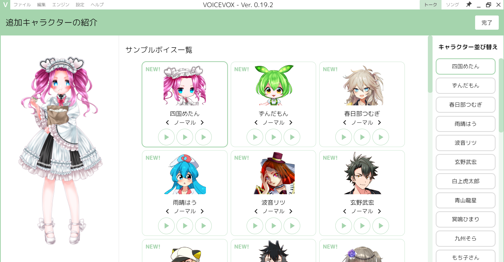Play first sample voice of 雨晴はう
Screen dimensions: 504x262
pyautogui.click(x=166, y=226)
